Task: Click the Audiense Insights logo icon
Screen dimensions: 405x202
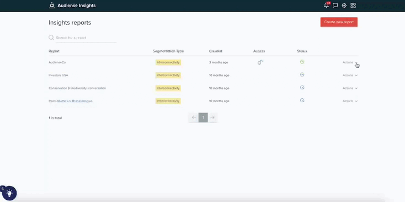Action: pos(52,6)
